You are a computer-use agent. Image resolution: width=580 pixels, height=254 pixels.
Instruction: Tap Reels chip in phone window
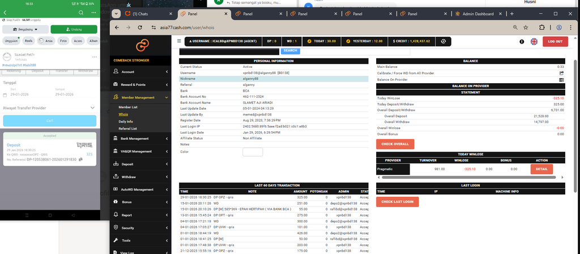28,41
